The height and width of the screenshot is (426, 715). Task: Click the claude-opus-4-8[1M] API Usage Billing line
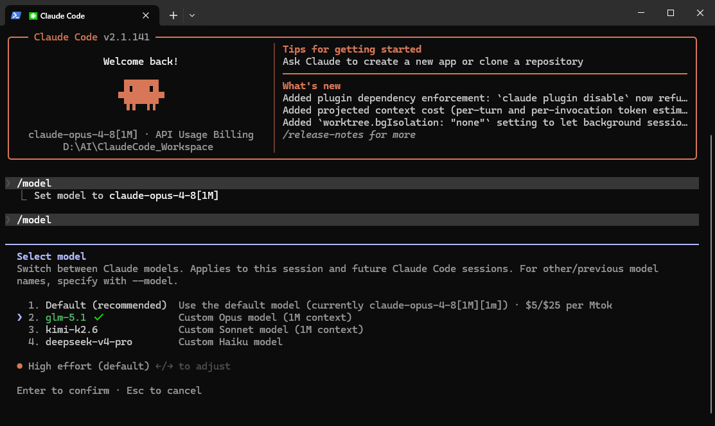141,135
